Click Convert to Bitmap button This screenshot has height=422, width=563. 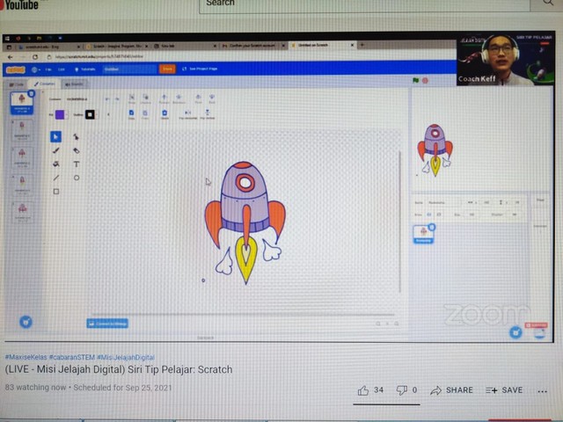pos(107,323)
